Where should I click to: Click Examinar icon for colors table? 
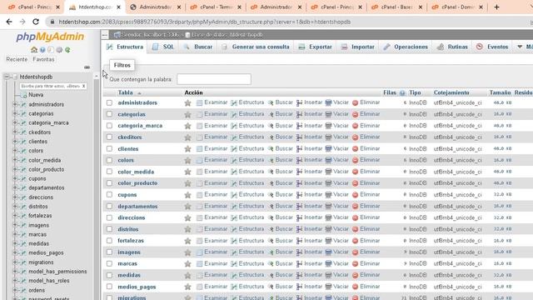click(x=199, y=160)
